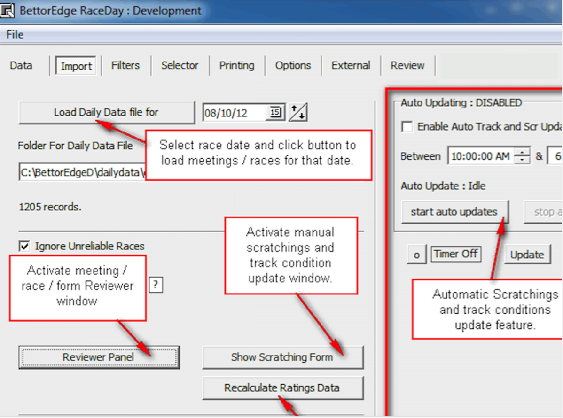
Task: Click start auto updates button
Action: tap(454, 212)
